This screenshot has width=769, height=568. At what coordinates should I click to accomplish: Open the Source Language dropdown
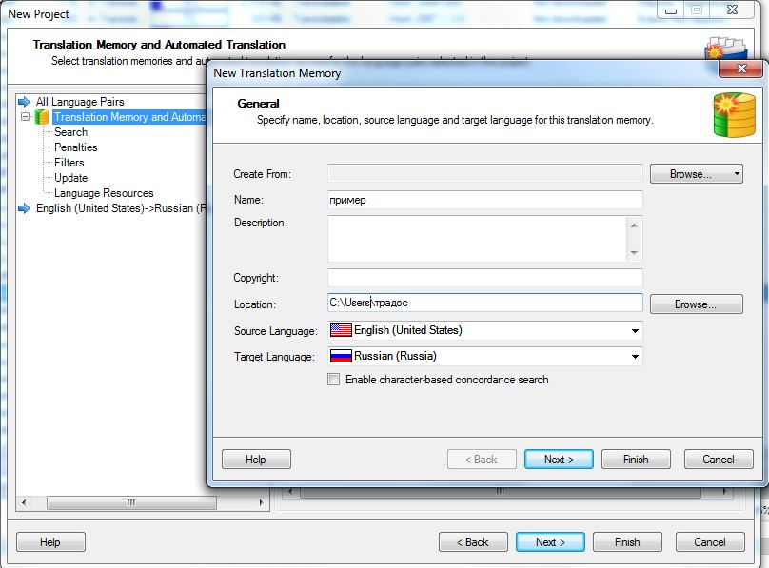point(634,331)
